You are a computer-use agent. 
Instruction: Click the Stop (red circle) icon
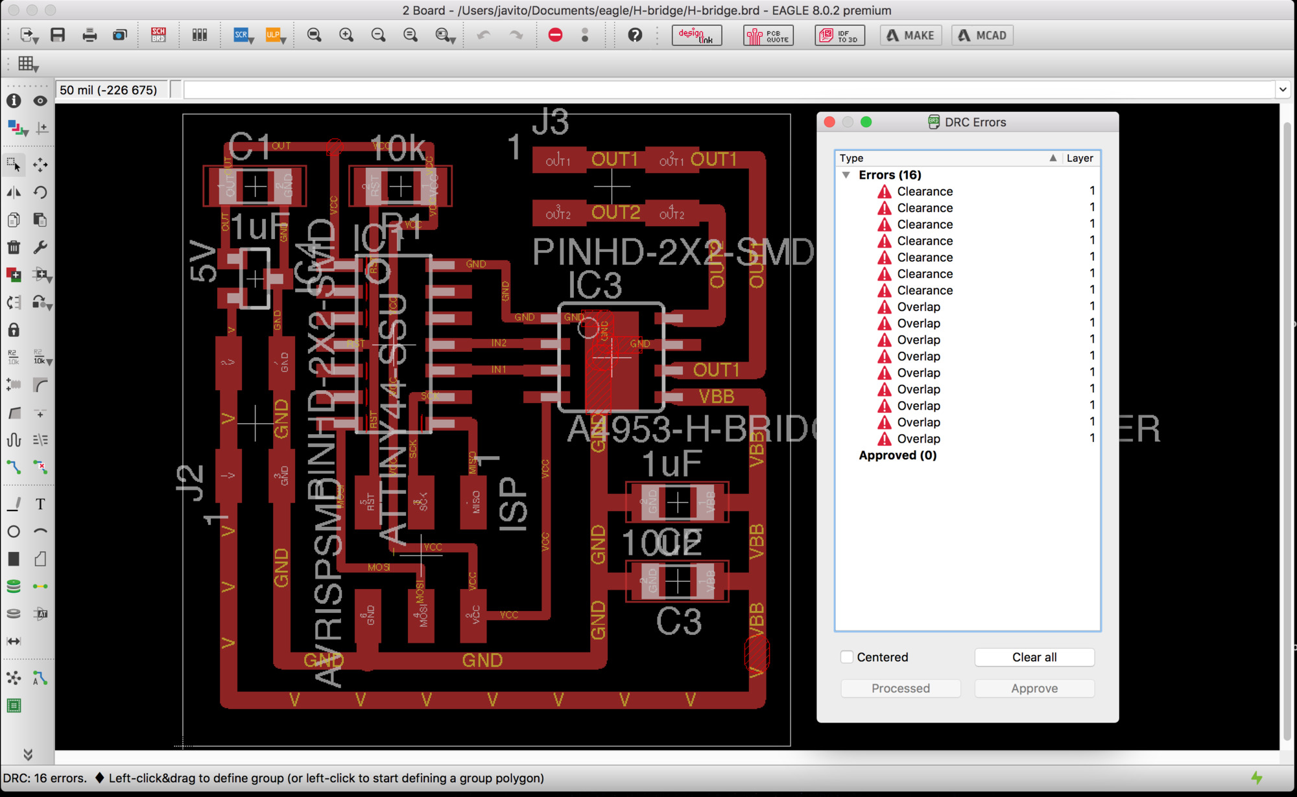click(x=555, y=35)
